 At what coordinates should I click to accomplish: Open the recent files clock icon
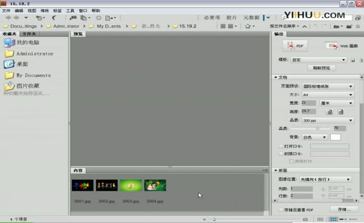tap(40, 18)
